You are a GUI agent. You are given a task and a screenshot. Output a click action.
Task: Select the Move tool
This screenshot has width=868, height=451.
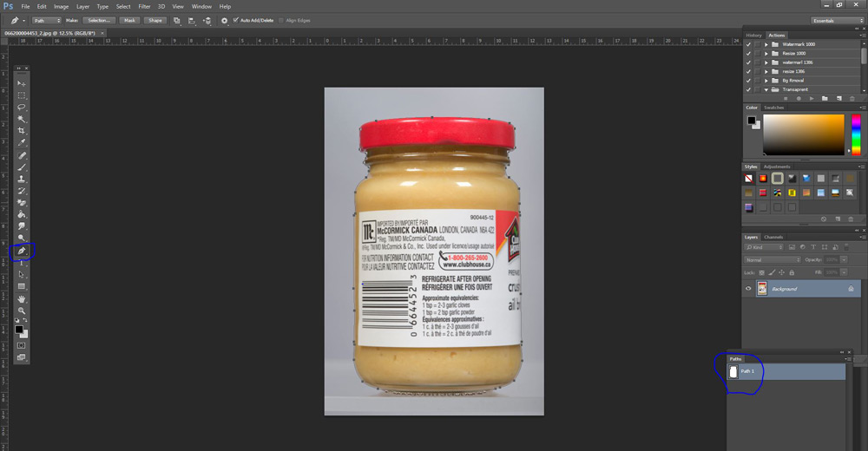coord(22,83)
